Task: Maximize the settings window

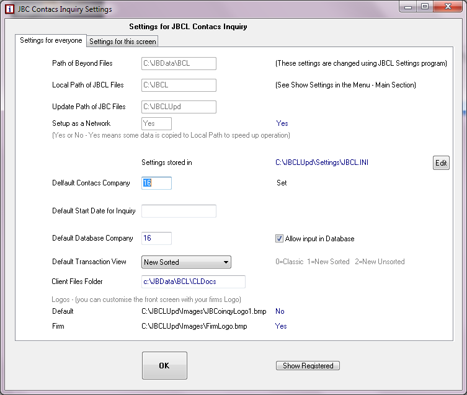Action: (425, 7)
